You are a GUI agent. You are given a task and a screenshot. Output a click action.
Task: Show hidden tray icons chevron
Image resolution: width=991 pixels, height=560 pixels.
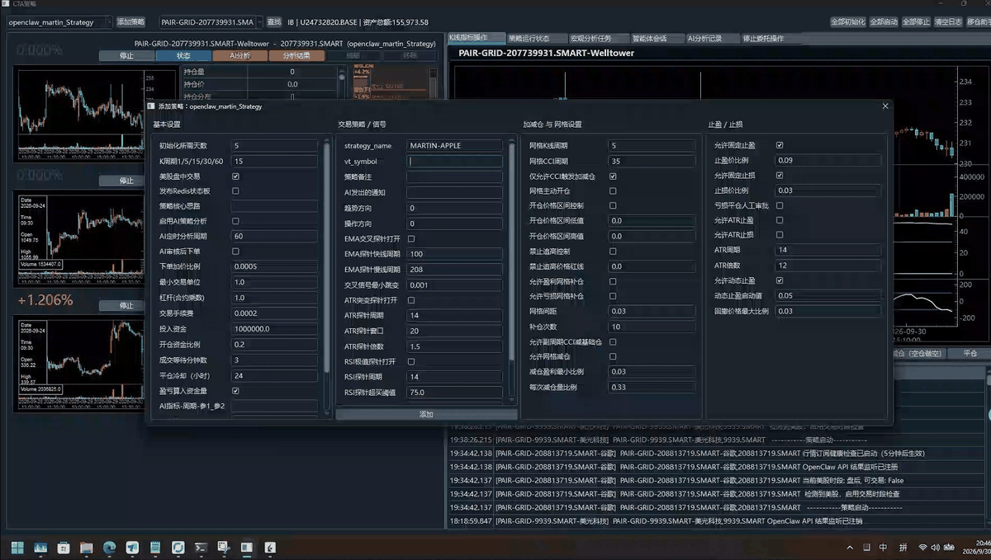850,548
